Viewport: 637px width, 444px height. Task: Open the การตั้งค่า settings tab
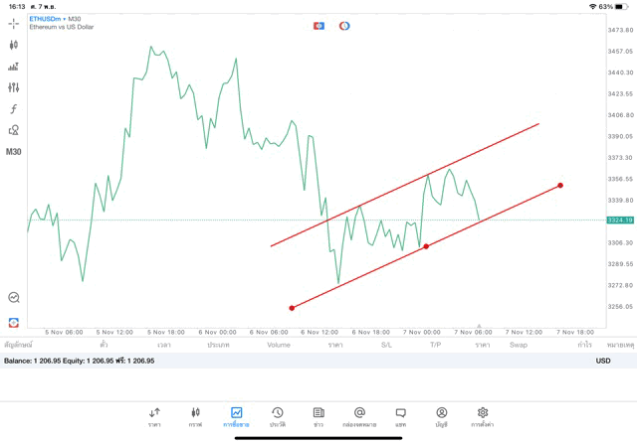click(483, 416)
